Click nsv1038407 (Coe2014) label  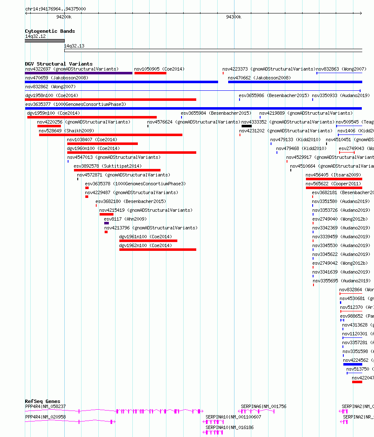click(x=92, y=140)
